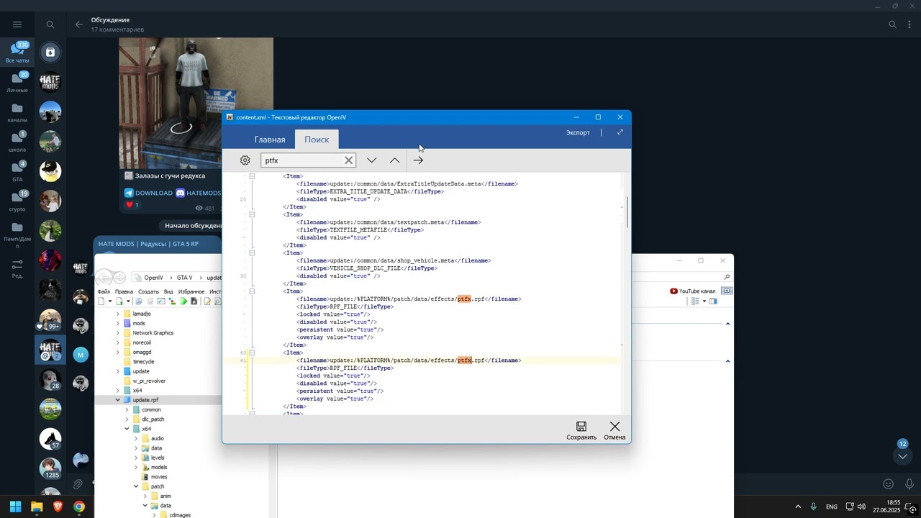The image size is (921, 518).
Task: Click the Экспорт button
Action: coord(578,132)
